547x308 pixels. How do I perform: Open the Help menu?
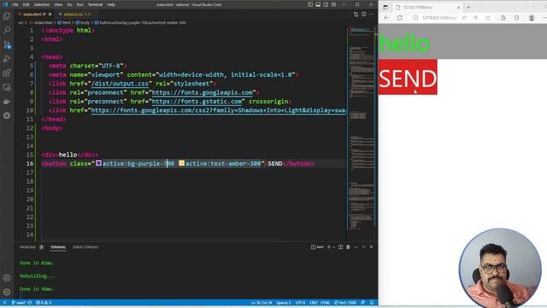click(111, 4)
